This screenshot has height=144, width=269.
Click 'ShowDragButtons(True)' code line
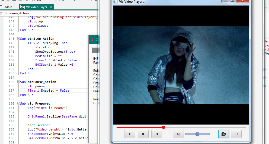[55, 52]
